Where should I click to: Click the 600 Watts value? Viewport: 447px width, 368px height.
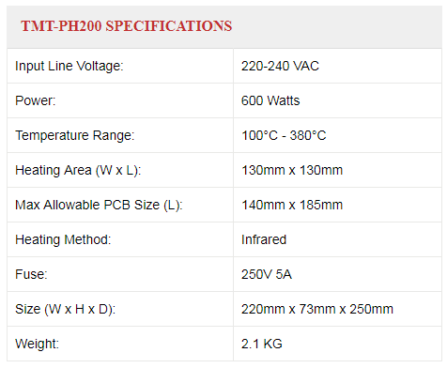(270, 100)
